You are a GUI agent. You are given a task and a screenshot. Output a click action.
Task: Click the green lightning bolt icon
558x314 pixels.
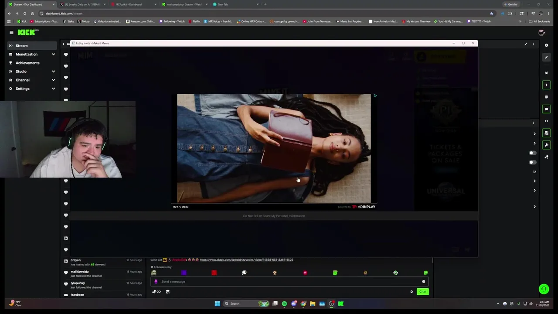[x=546, y=85]
